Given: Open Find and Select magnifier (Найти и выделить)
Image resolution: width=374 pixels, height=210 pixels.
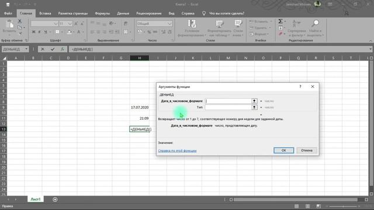Looking at the screenshot, I should (x=315, y=28).
